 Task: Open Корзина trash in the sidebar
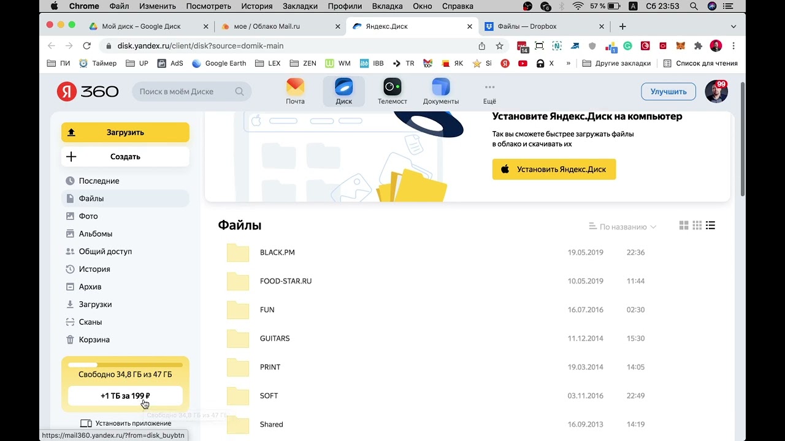[x=125, y=339]
